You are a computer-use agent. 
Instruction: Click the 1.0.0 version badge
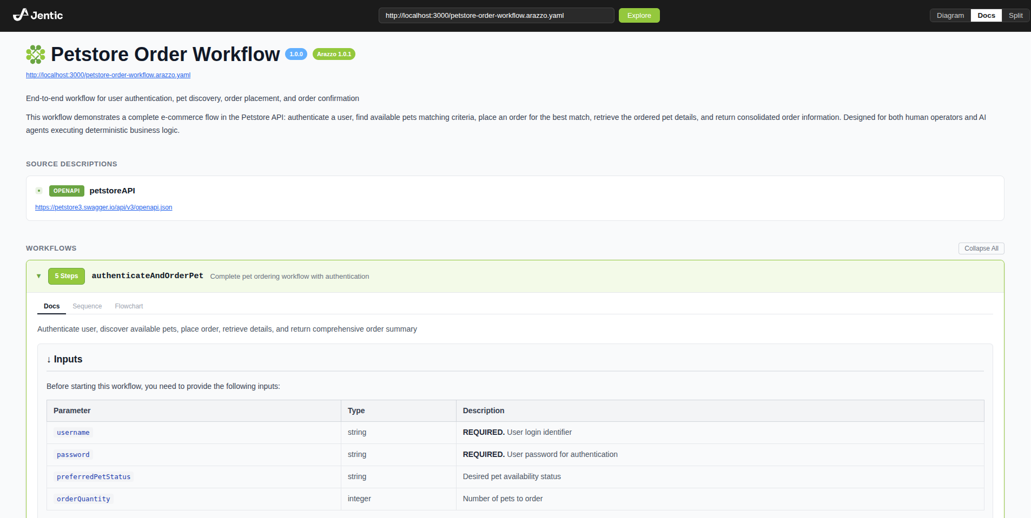click(296, 54)
